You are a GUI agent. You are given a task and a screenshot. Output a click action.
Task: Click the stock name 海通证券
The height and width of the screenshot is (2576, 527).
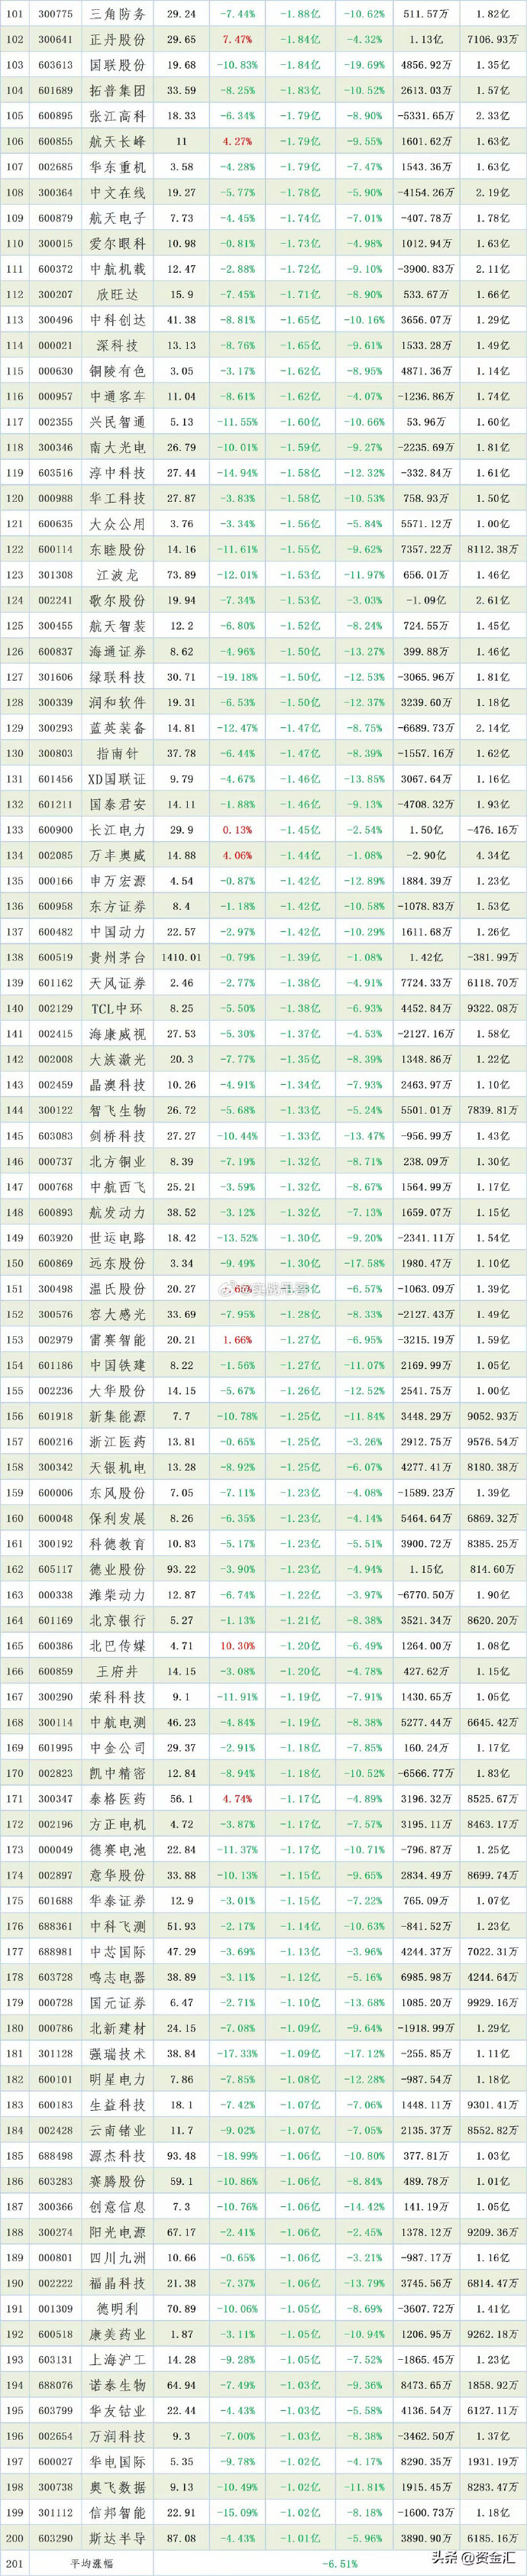(118, 651)
